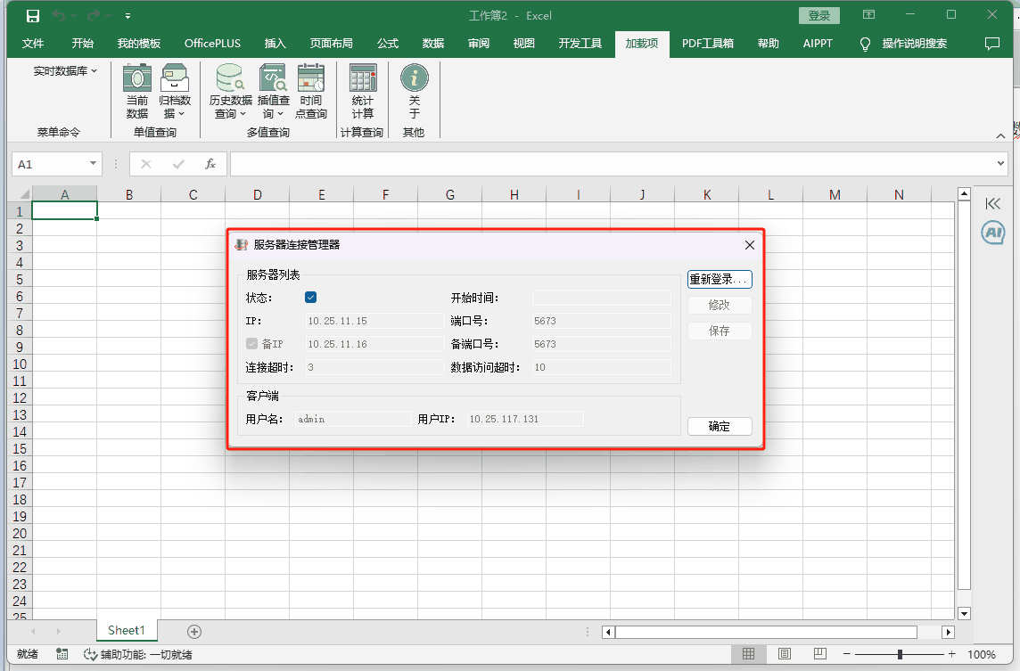Switch to the AIPPT tab
The image size is (1020, 671).
click(818, 44)
